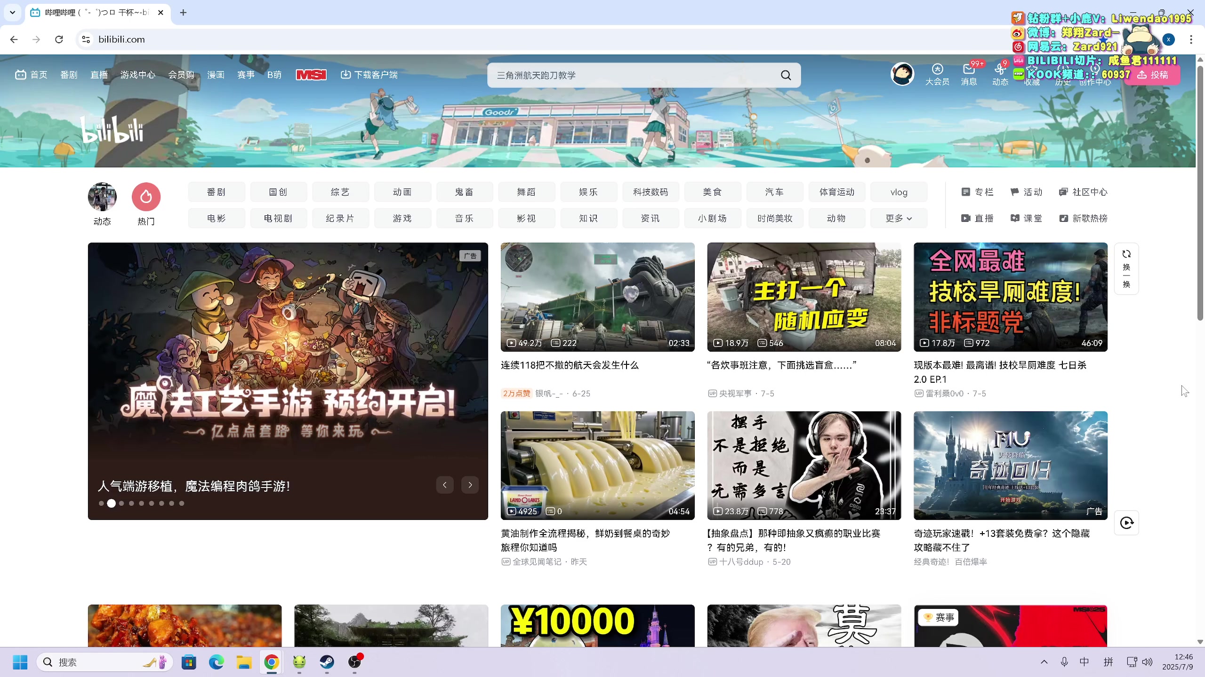Open the 黄油制作全流程揭秘 video thumbnail
The image size is (1205, 677).
point(597,465)
